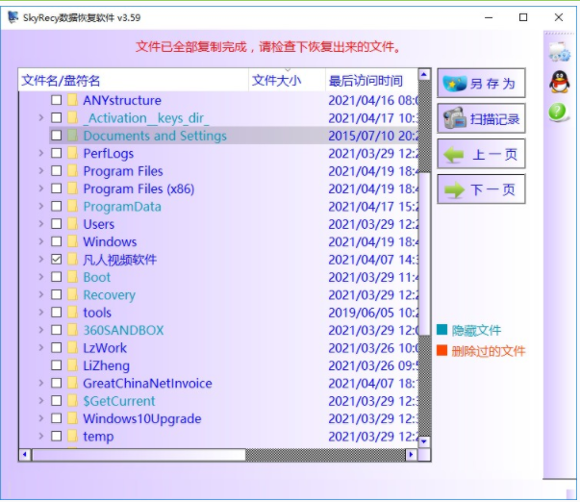The height and width of the screenshot is (502, 580).
Task: Check the temp folder checkbox
Action: click(x=56, y=436)
